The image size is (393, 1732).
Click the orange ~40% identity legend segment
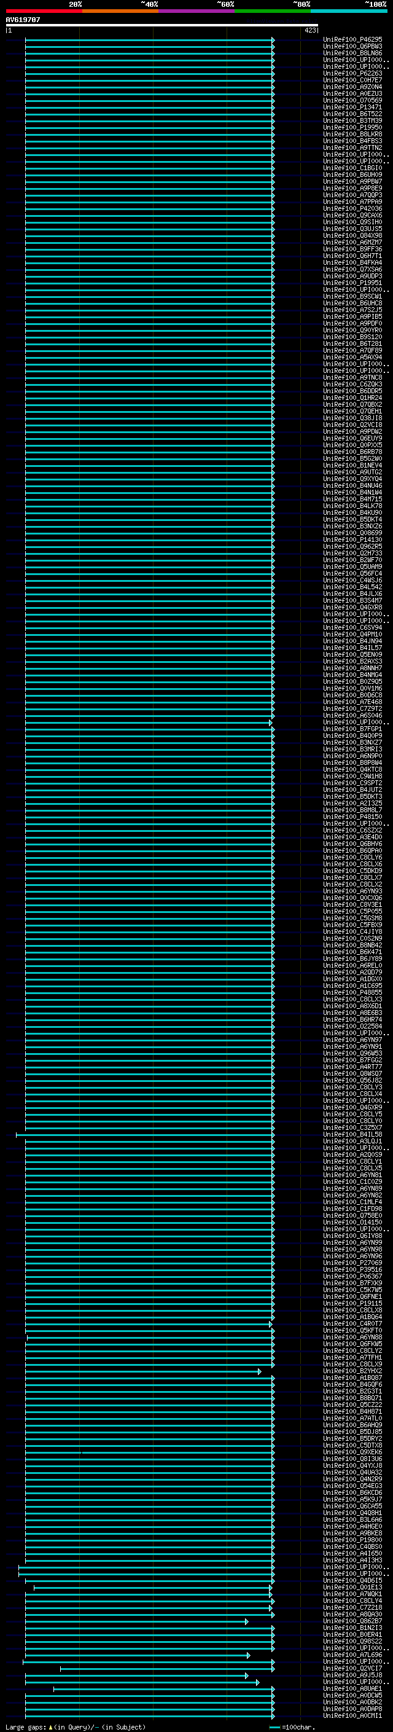pyautogui.click(x=120, y=11)
